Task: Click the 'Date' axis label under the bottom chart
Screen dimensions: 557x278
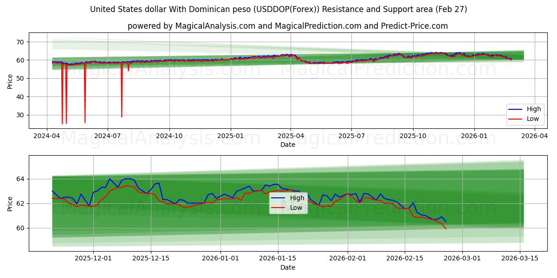Action: pyautogui.click(x=288, y=267)
